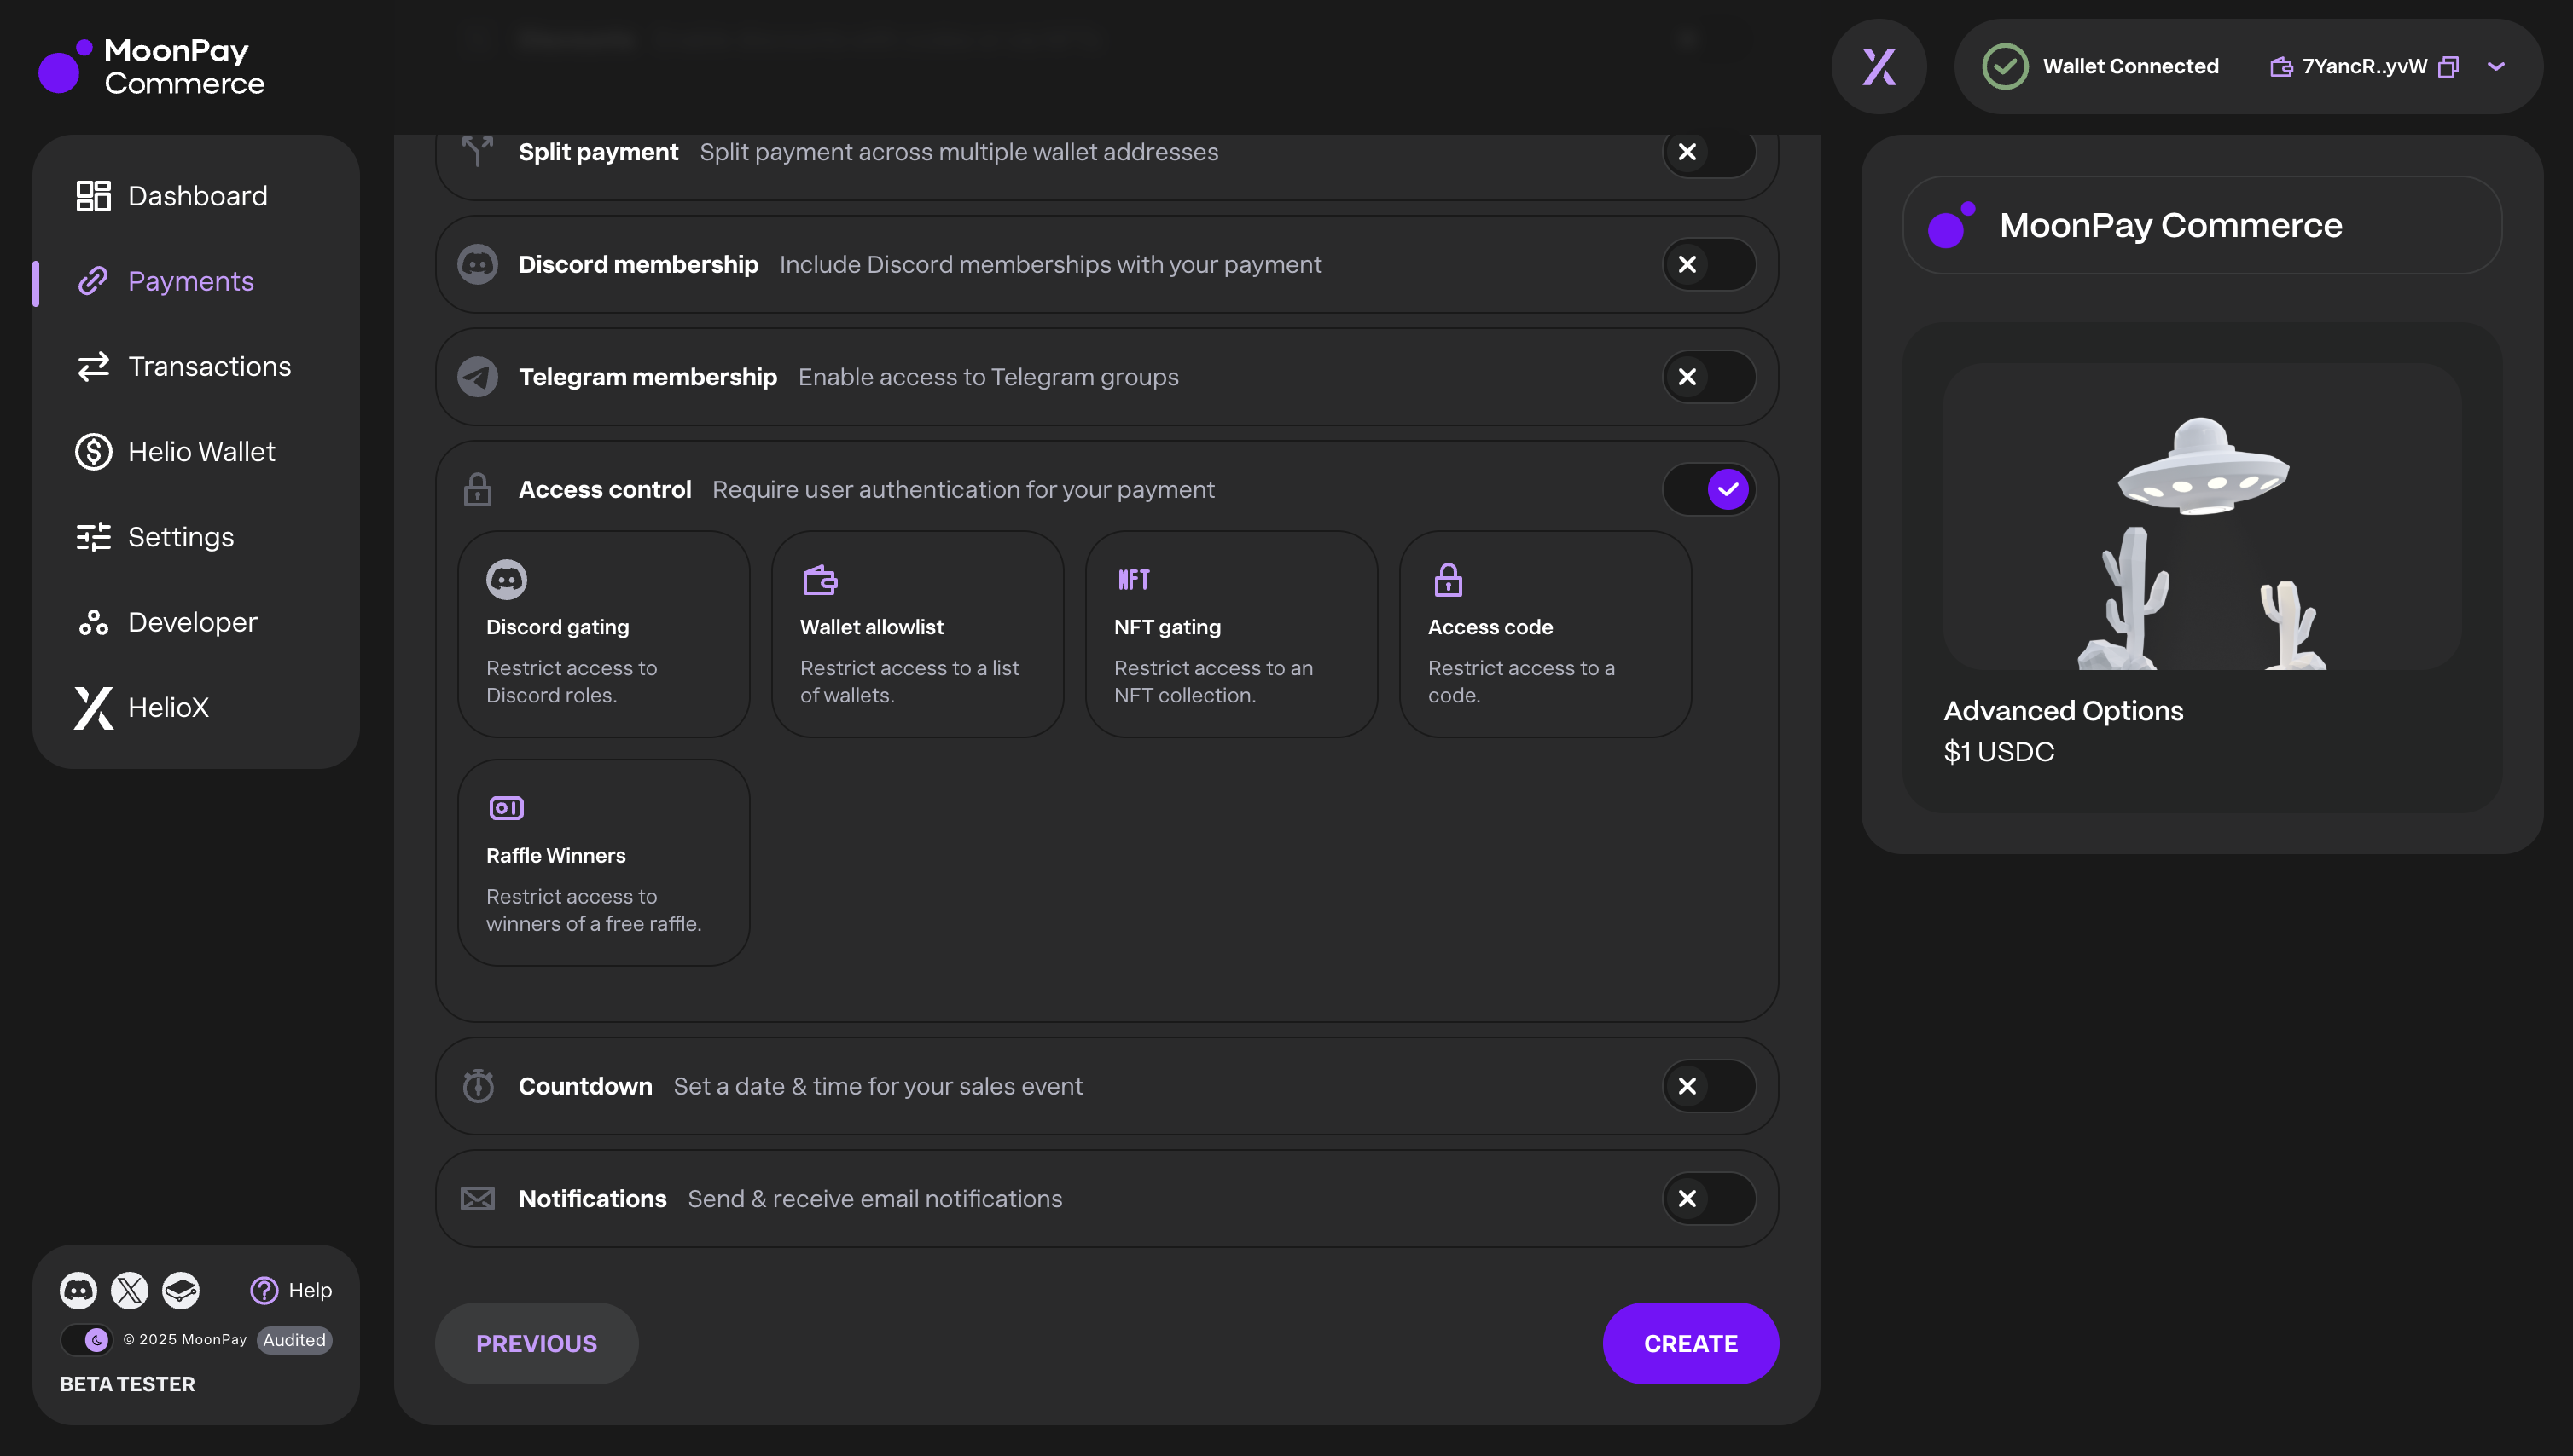2573x1456 pixels.
Task: Click the CREATE button
Action: point(1690,1343)
